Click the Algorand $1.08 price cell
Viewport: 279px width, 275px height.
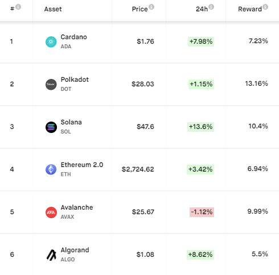145,255
